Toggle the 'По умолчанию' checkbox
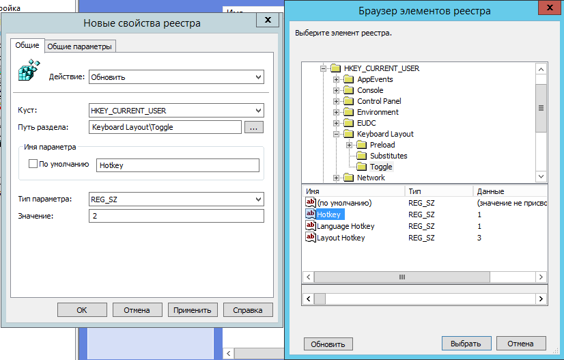564x360 pixels. 32,164
